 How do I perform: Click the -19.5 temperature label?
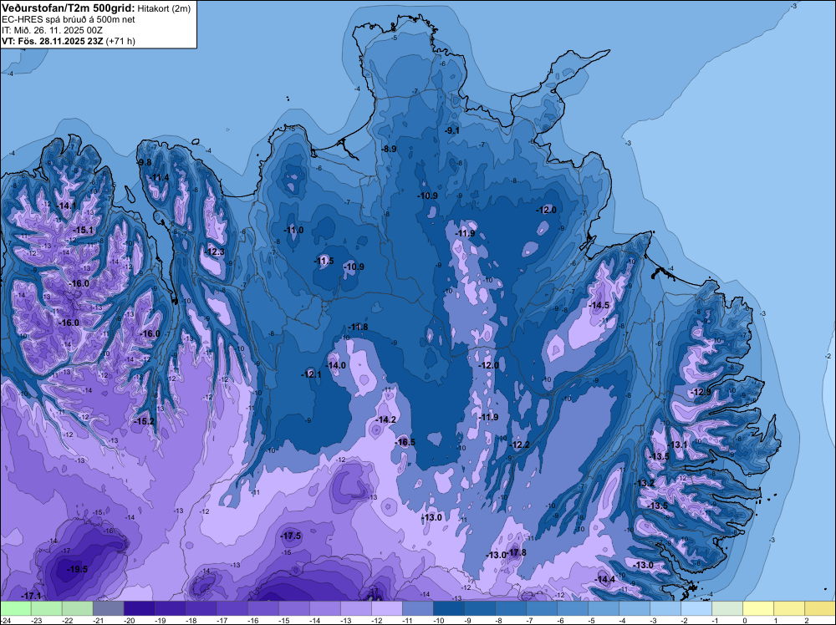(77, 570)
